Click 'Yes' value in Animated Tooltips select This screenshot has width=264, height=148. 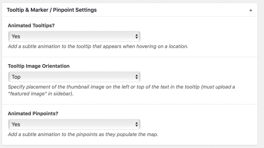[16, 36]
